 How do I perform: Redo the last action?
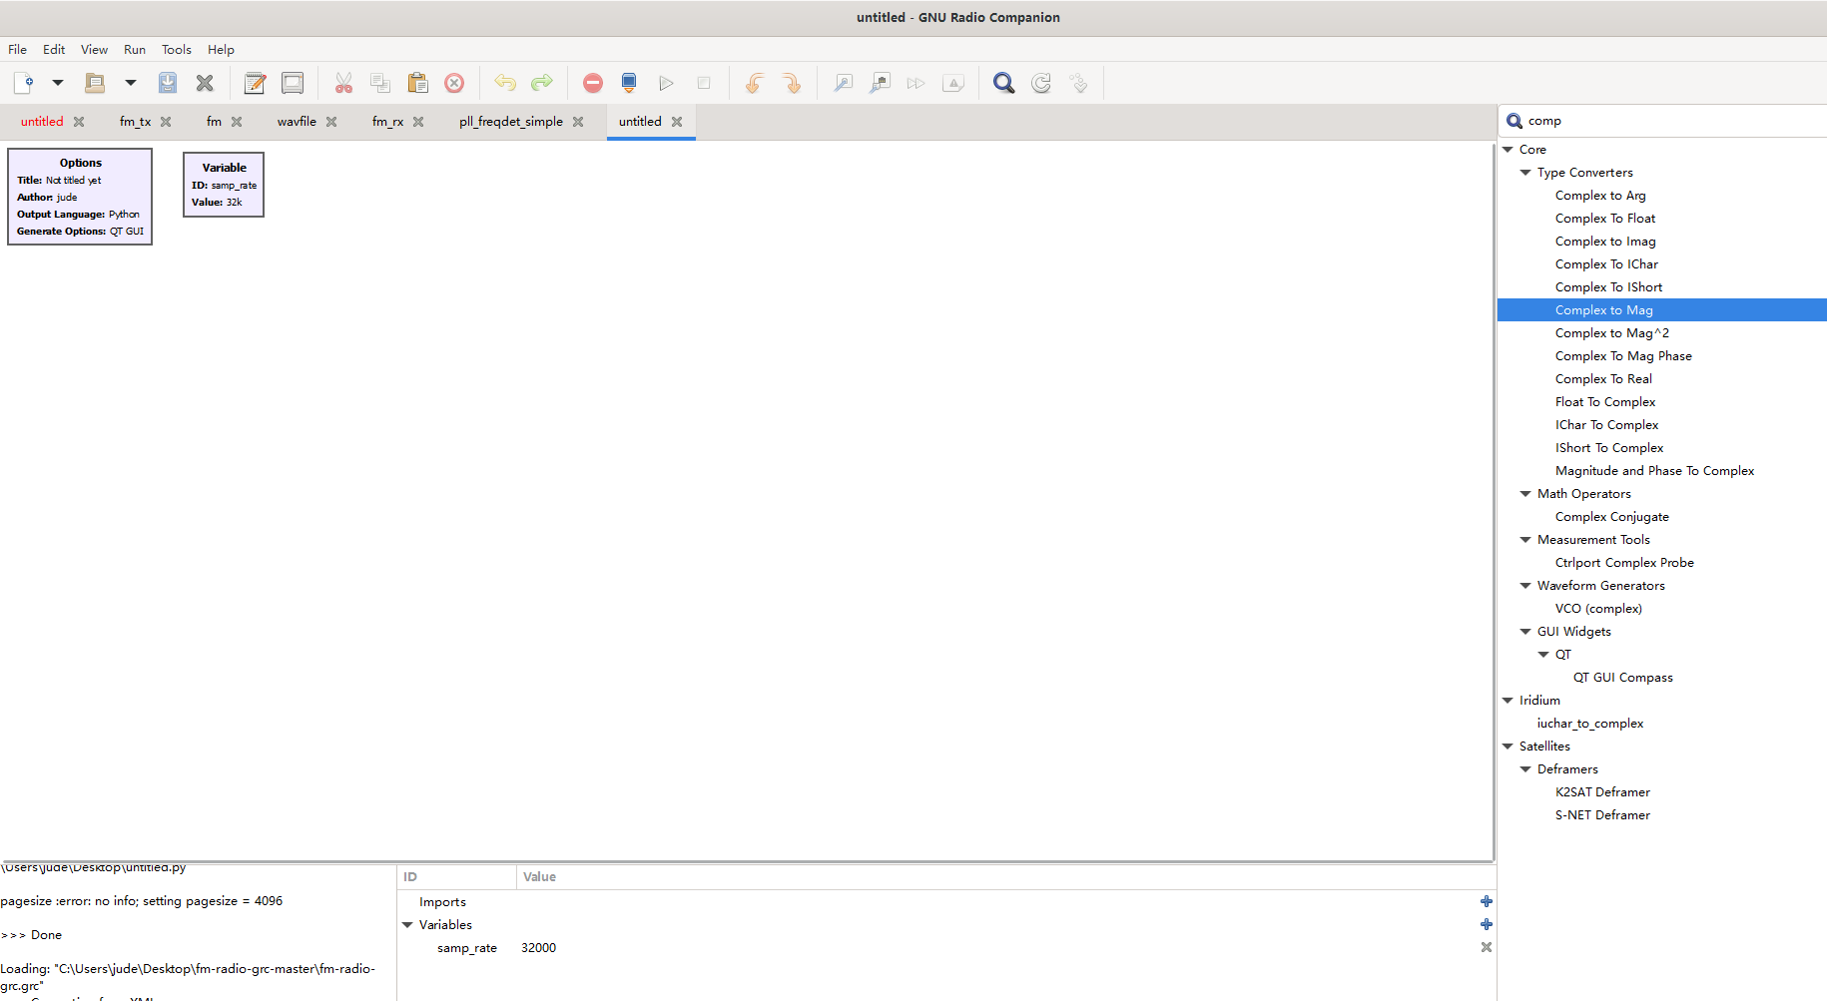tap(542, 83)
